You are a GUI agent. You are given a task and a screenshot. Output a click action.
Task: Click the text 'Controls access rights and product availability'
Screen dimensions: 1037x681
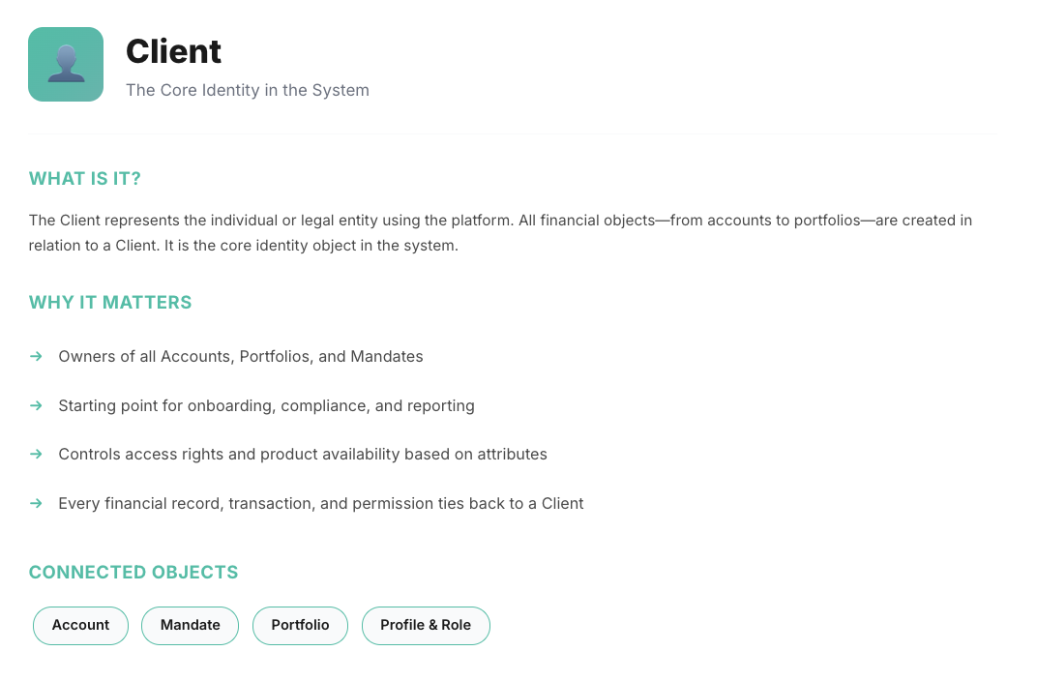click(x=303, y=454)
